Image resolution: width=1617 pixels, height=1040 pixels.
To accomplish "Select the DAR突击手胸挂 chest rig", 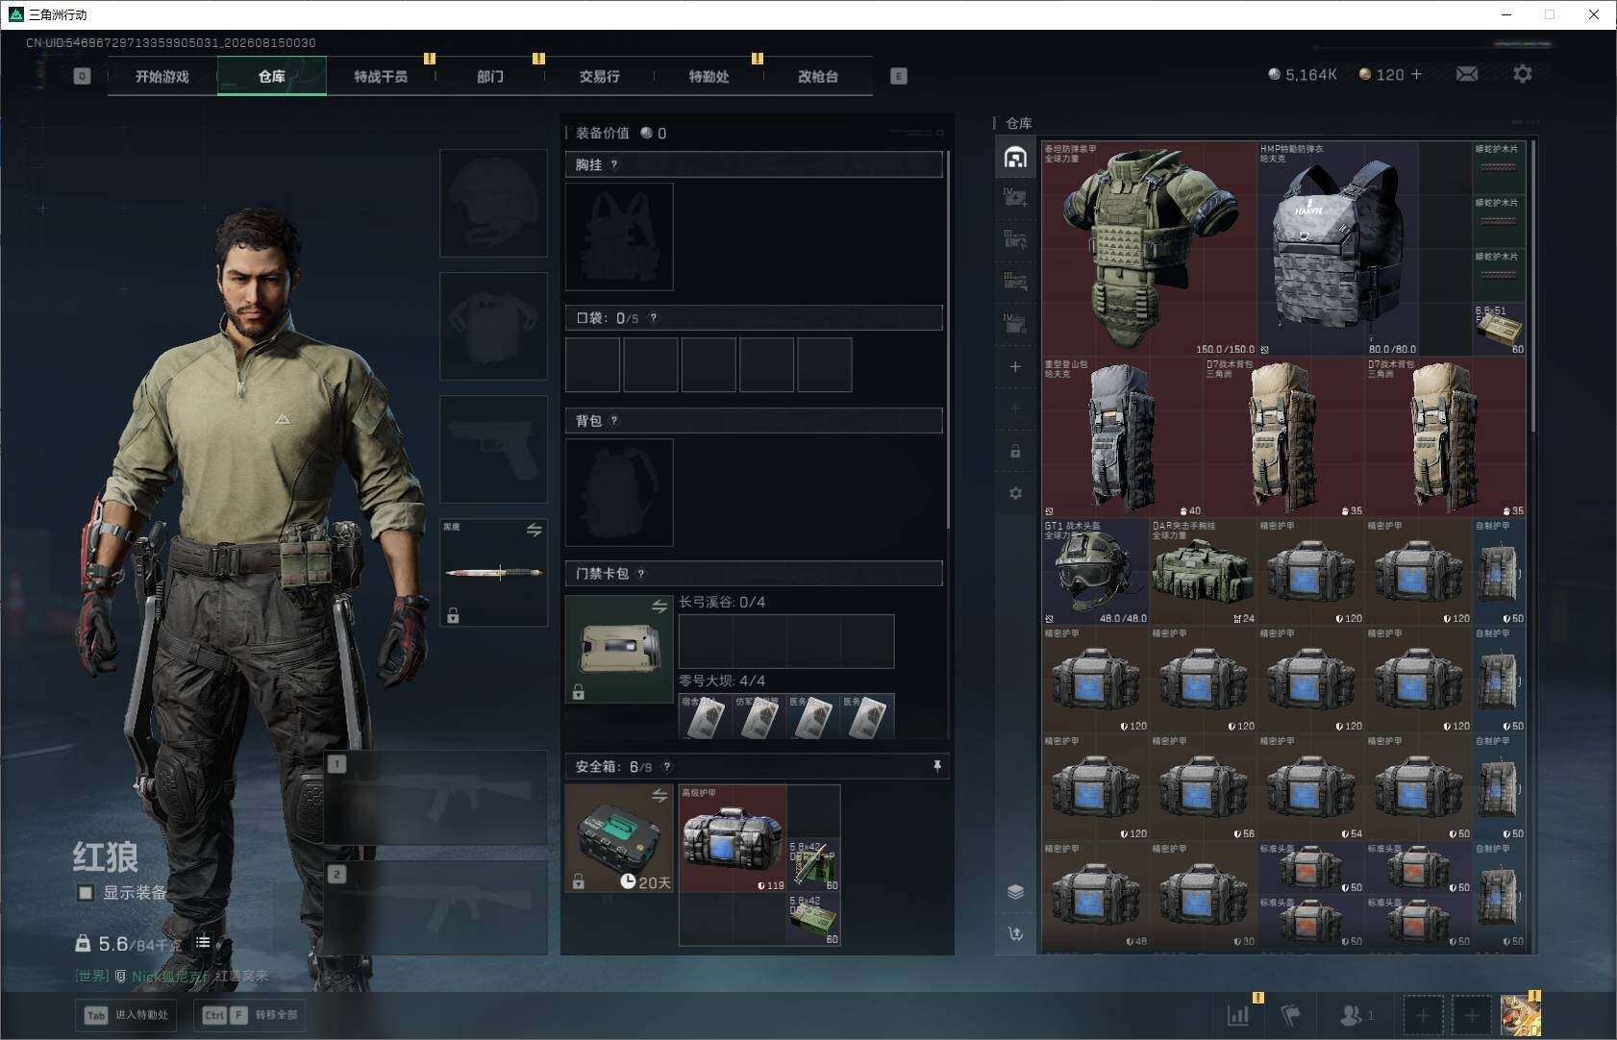I will click(x=1204, y=573).
